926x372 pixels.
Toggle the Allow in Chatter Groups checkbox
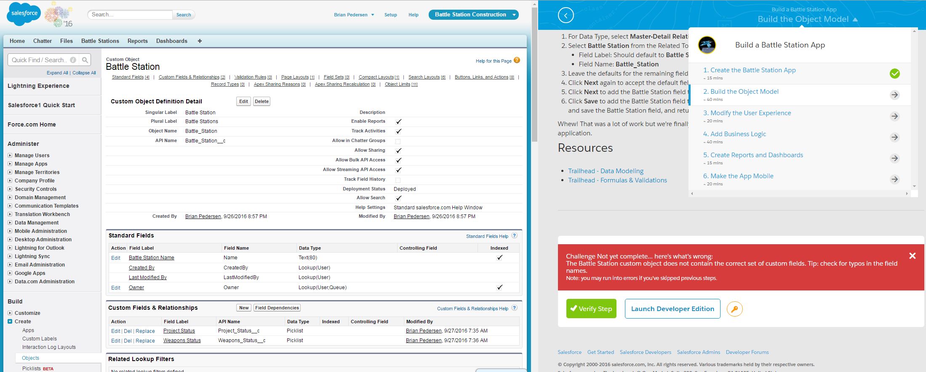coord(398,141)
